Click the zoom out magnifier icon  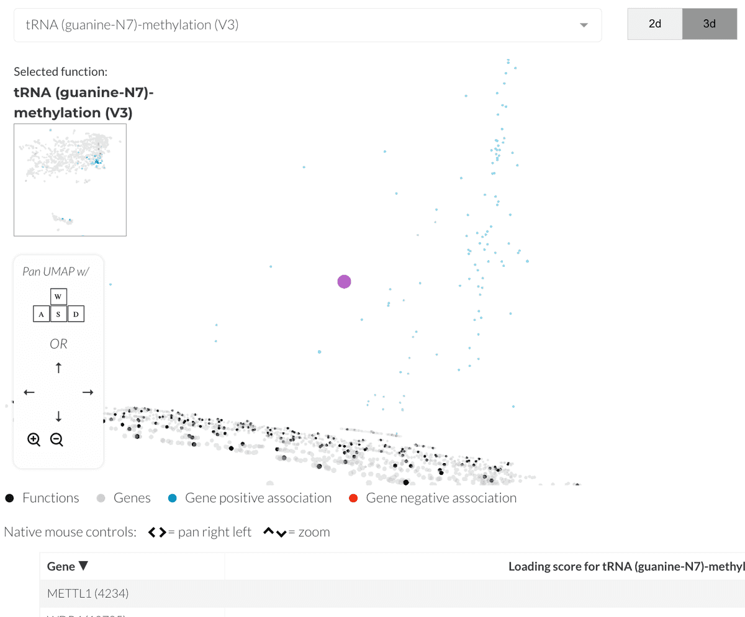click(x=56, y=440)
